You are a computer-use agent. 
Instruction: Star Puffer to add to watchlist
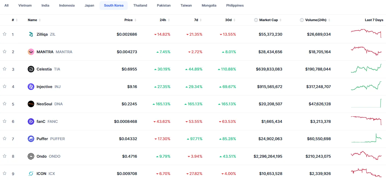[4, 138]
